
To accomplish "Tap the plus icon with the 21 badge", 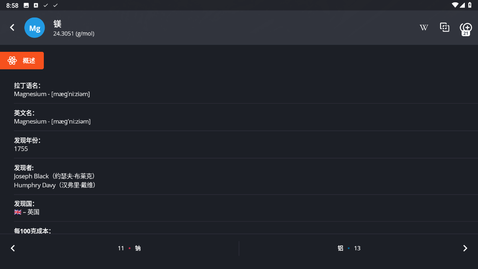I will coord(466,28).
